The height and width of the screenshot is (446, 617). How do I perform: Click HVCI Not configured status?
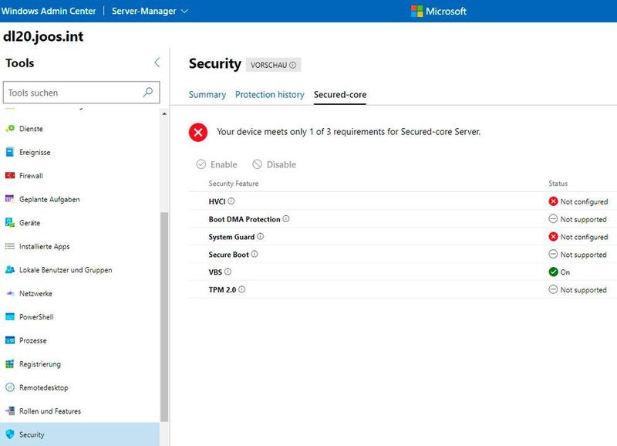pyautogui.click(x=578, y=201)
